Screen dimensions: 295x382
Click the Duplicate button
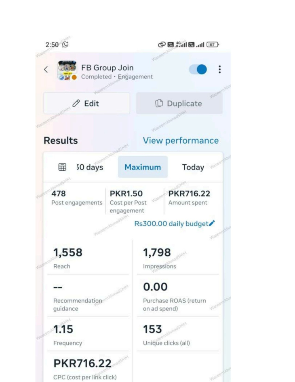[x=179, y=103]
